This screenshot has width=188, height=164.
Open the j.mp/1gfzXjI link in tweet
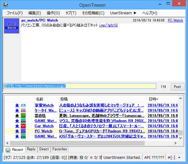tap(108, 25)
